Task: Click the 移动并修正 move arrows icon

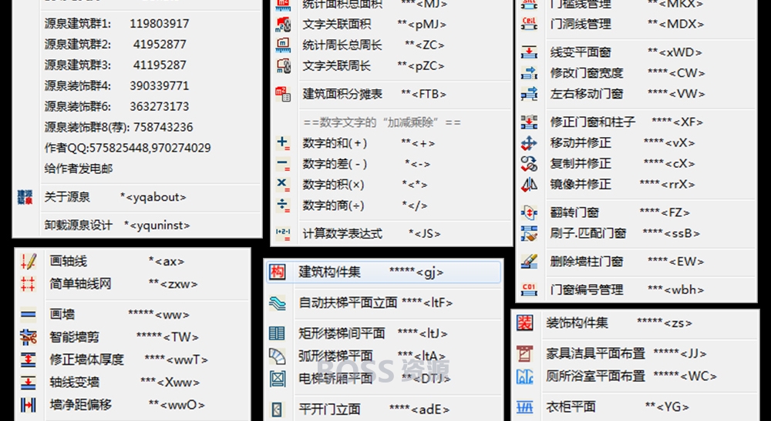Action: tap(529, 143)
